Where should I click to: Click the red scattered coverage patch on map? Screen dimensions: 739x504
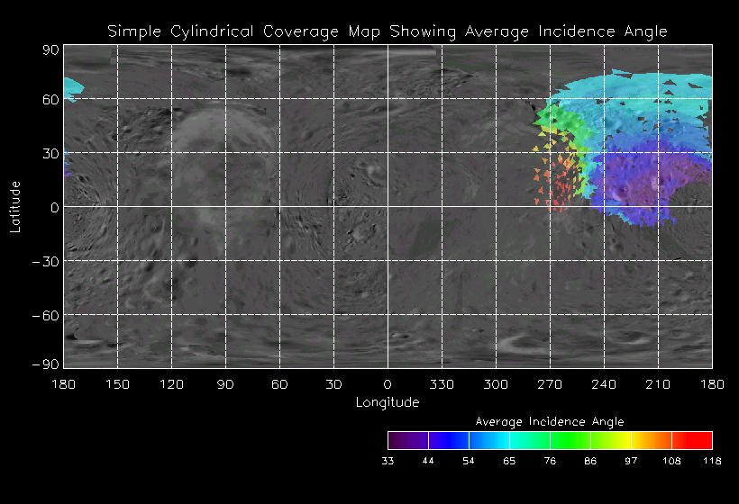[561, 191]
